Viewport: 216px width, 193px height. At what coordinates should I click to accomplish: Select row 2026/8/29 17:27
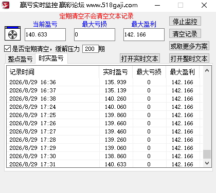coord(104,131)
